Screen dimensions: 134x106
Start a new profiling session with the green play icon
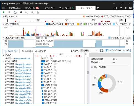pos(4,12)
